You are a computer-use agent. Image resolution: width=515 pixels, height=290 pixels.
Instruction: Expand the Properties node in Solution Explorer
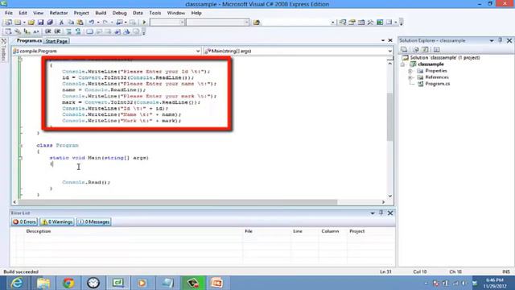pyautogui.click(x=410, y=71)
